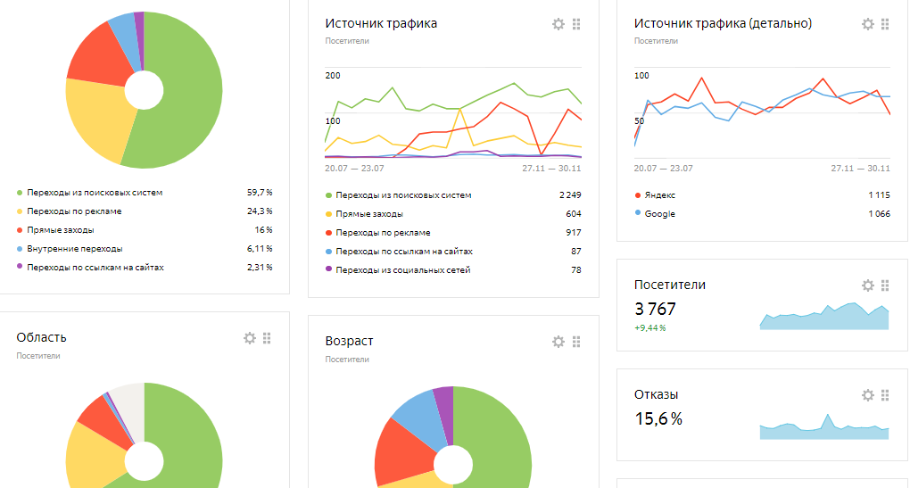The height and width of the screenshot is (488, 910).
Task: Open the Возраст widget title
Action: coord(349,341)
